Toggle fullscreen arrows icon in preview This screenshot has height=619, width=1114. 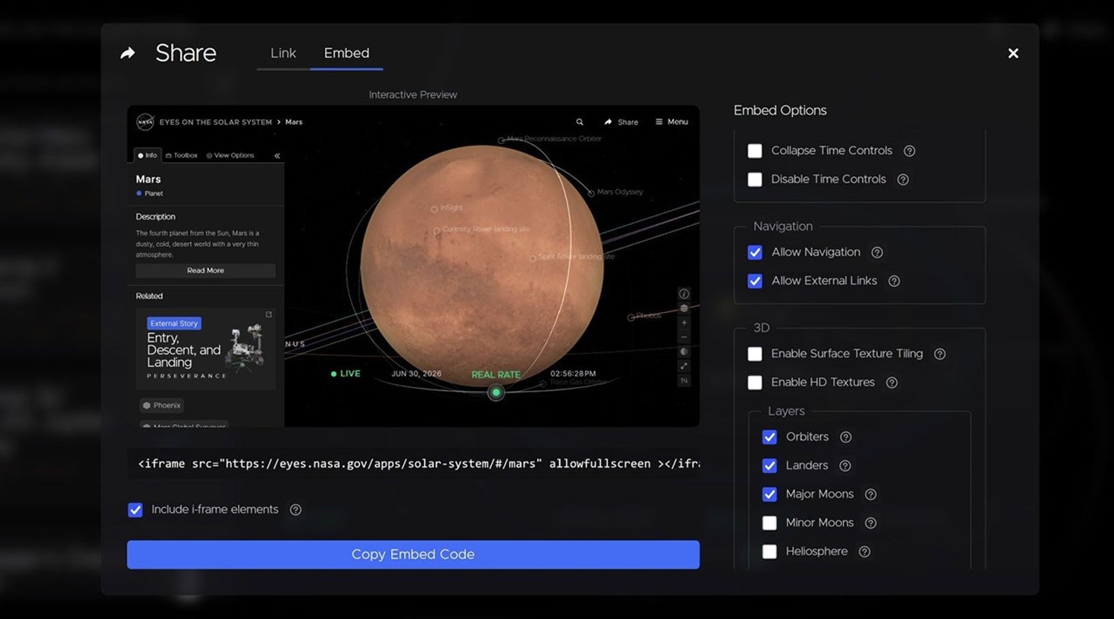coord(684,366)
